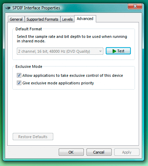Open the default format combo box
The width and height of the screenshot is (148, 166).
click(60, 51)
